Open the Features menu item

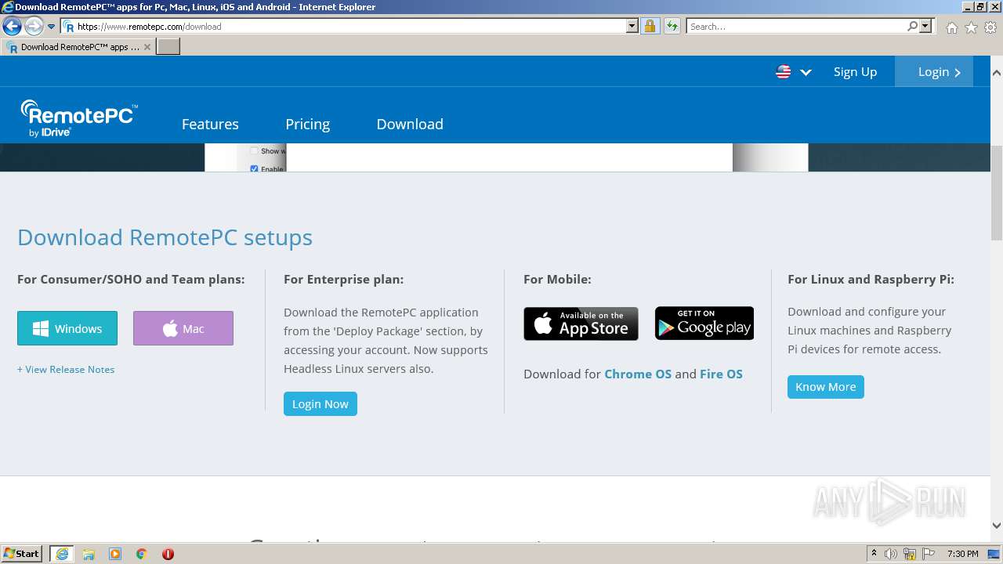(x=210, y=125)
